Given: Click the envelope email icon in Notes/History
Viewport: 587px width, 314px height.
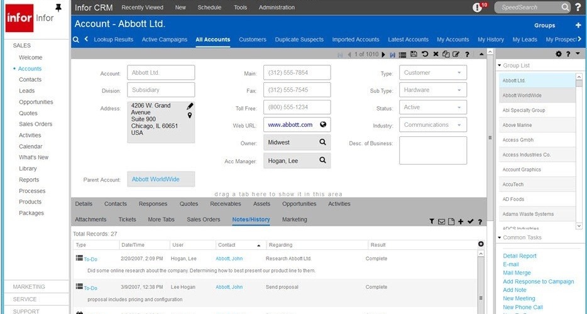Looking at the screenshot, I should 441,222.
